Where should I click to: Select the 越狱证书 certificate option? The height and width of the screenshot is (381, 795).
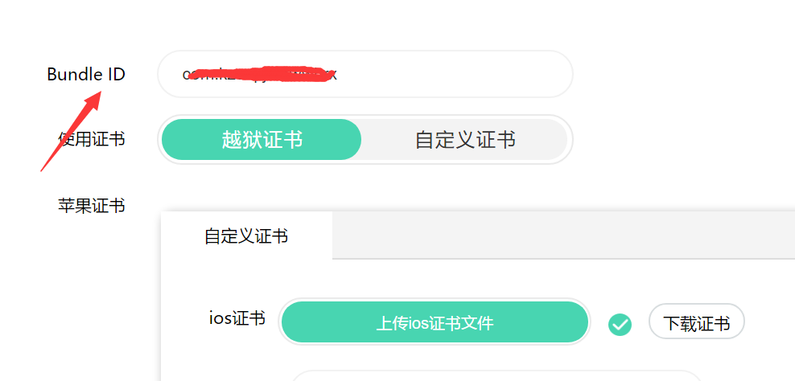(x=262, y=139)
